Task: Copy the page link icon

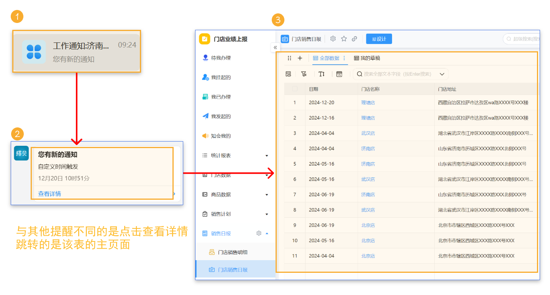Action: 354,38
